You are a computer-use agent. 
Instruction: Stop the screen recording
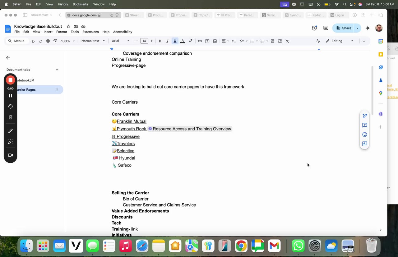coord(10,80)
